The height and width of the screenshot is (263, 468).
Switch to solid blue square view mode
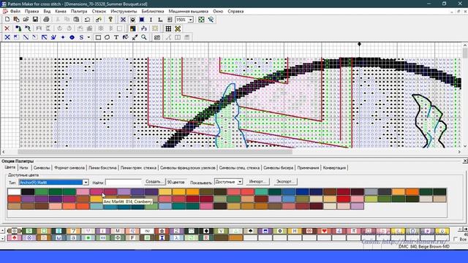tap(142, 20)
